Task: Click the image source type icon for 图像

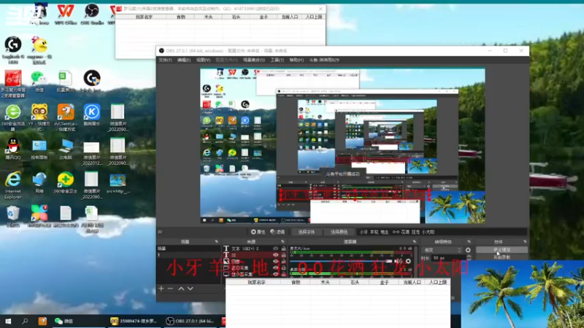Action: coord(226,262)
